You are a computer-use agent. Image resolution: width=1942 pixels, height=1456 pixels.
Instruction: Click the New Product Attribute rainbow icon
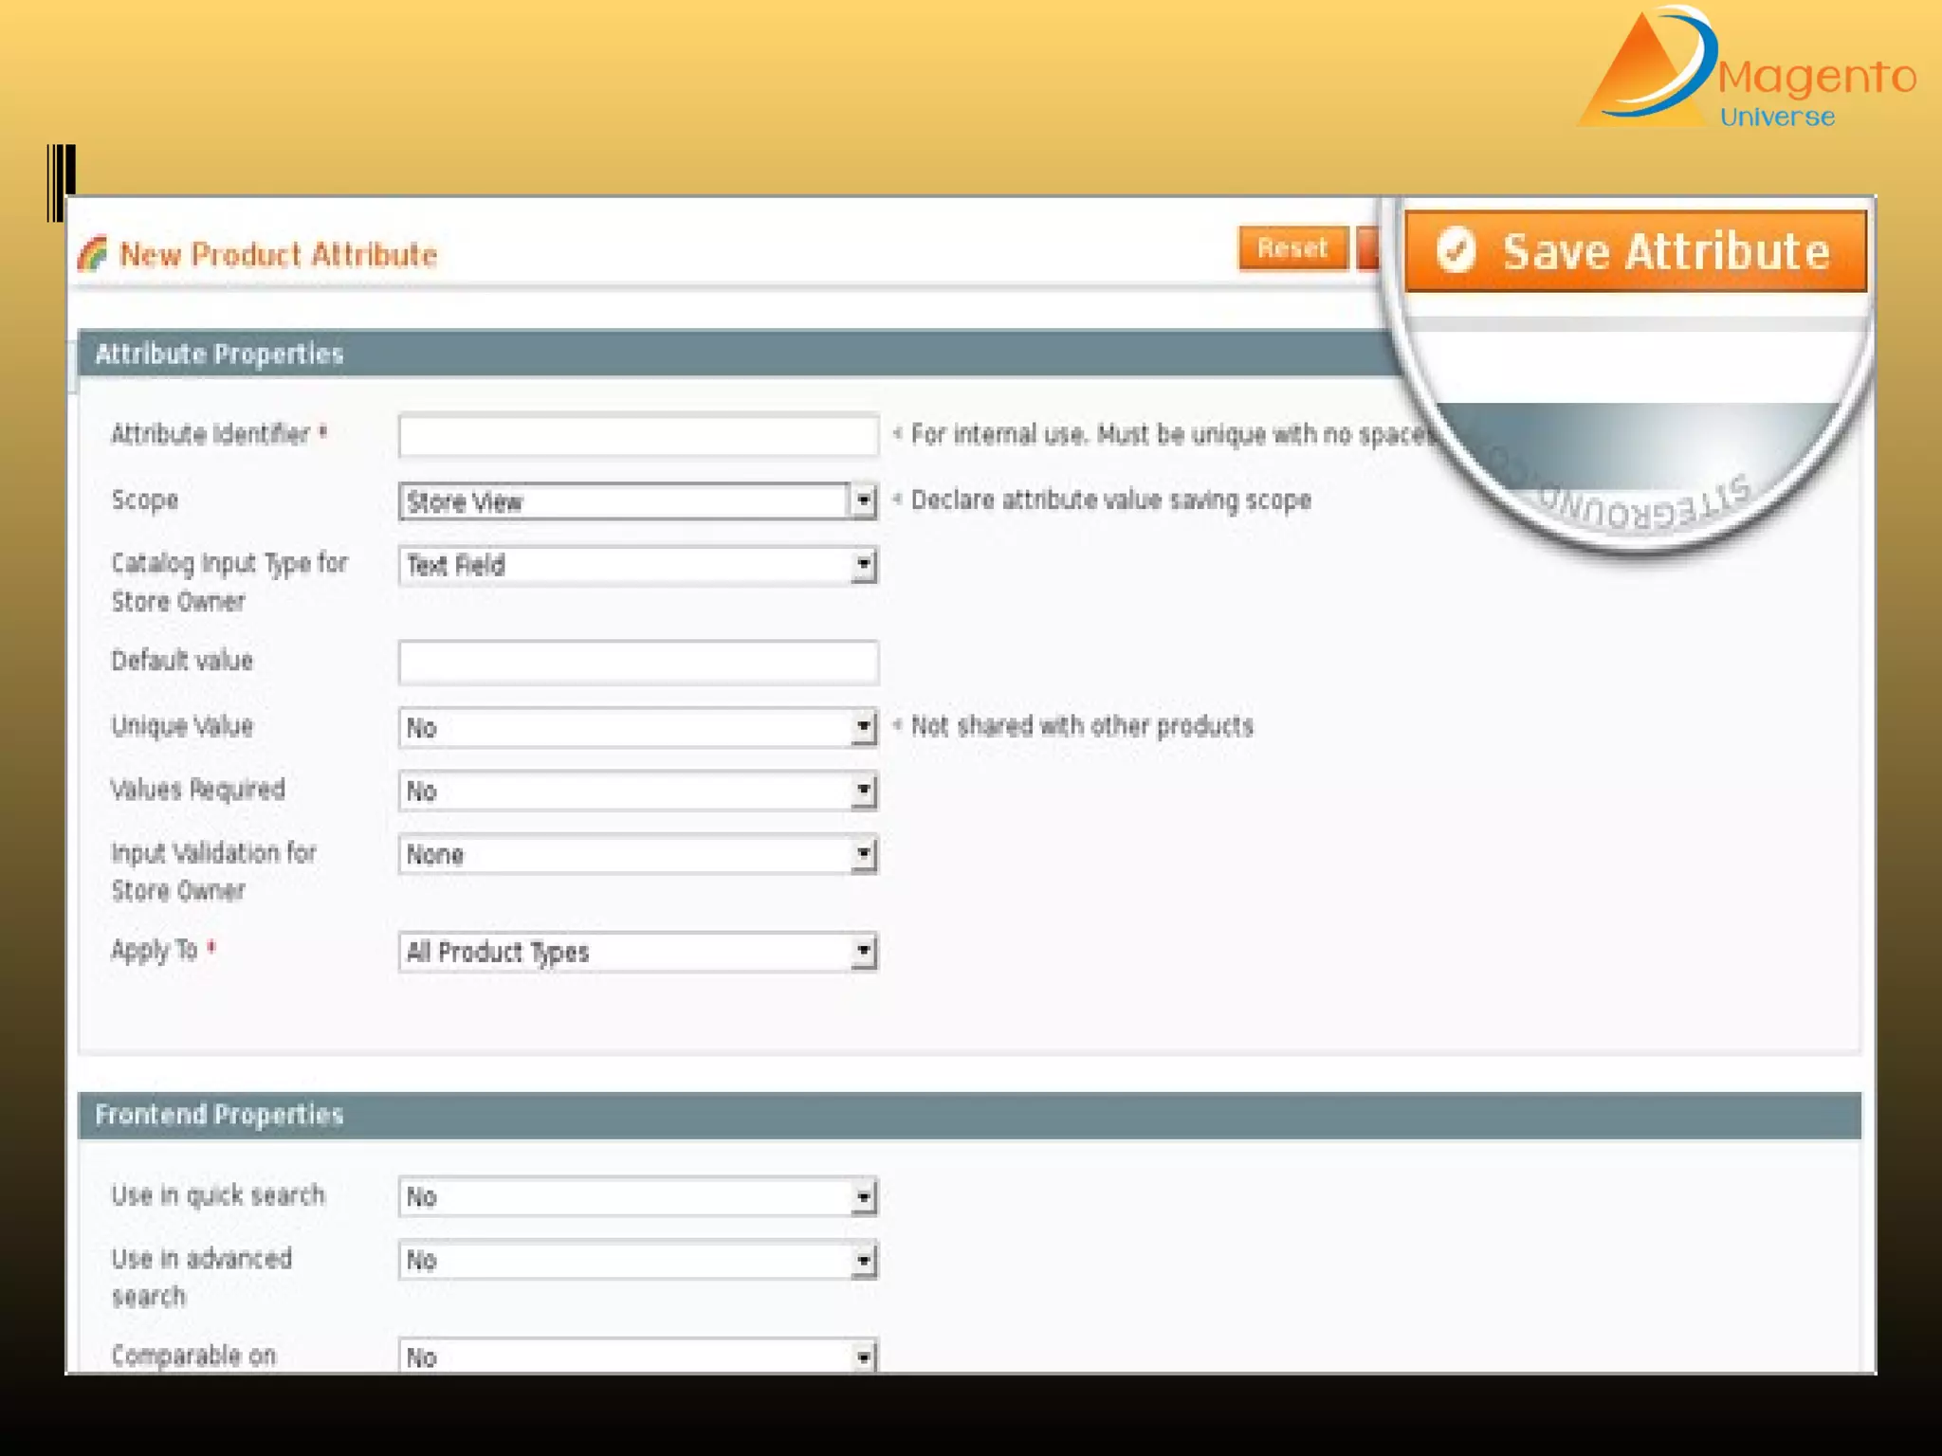coord(93,254)
